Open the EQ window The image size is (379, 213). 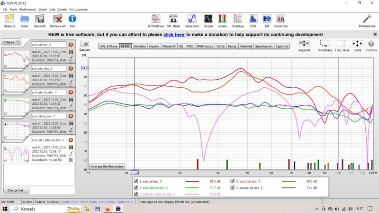click(267, 21)
